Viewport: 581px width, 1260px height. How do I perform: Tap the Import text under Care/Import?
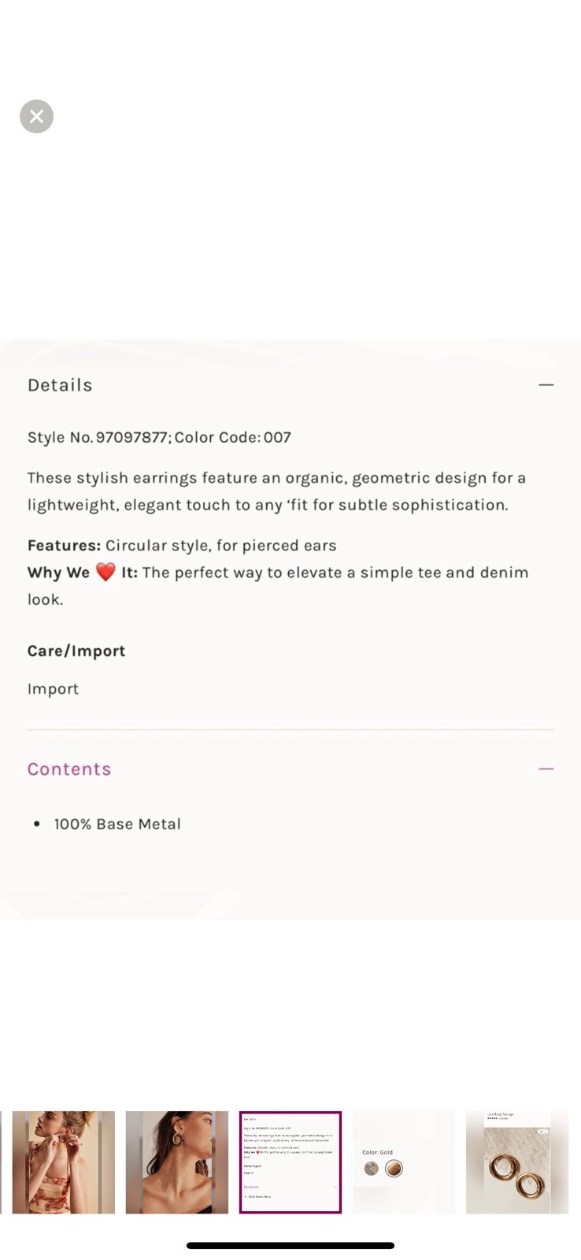point(53,689)
